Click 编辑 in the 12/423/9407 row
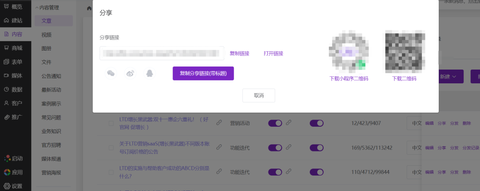 click(x=429, y=123)
